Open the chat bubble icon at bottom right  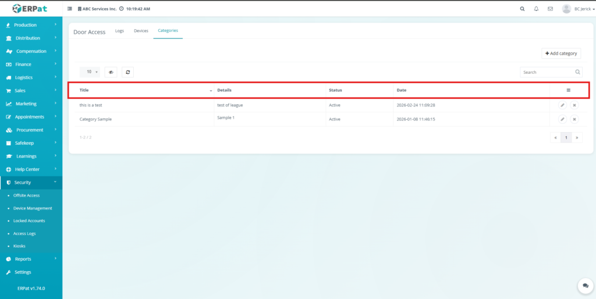coord(585,286)
